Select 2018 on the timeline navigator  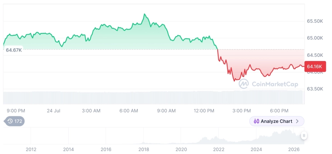click(144, 149)
